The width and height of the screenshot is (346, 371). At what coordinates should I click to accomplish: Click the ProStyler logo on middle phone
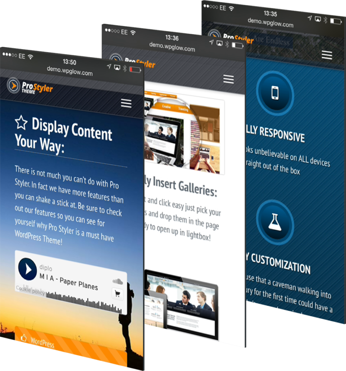(133, 62)
